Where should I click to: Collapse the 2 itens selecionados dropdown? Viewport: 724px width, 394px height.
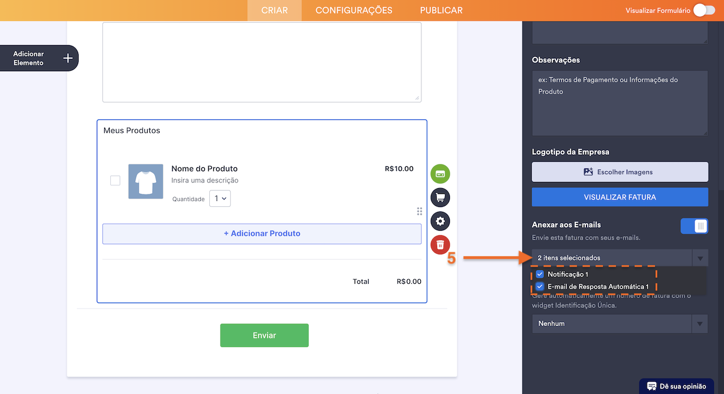point(700,257)
